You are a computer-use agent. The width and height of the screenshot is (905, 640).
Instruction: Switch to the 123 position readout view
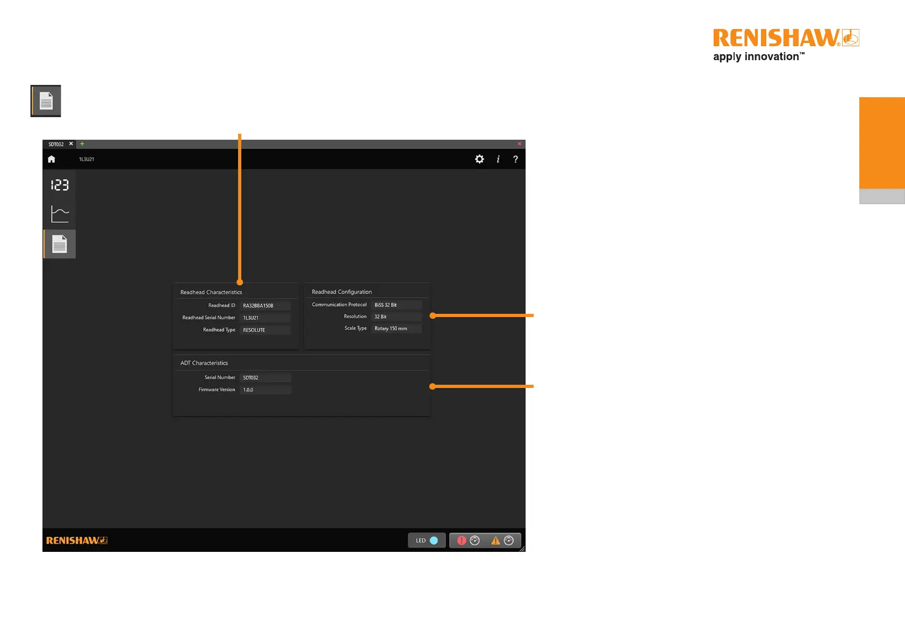coord(60,185)
